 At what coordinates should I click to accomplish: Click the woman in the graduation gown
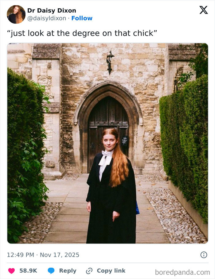[x=107, y=175]
